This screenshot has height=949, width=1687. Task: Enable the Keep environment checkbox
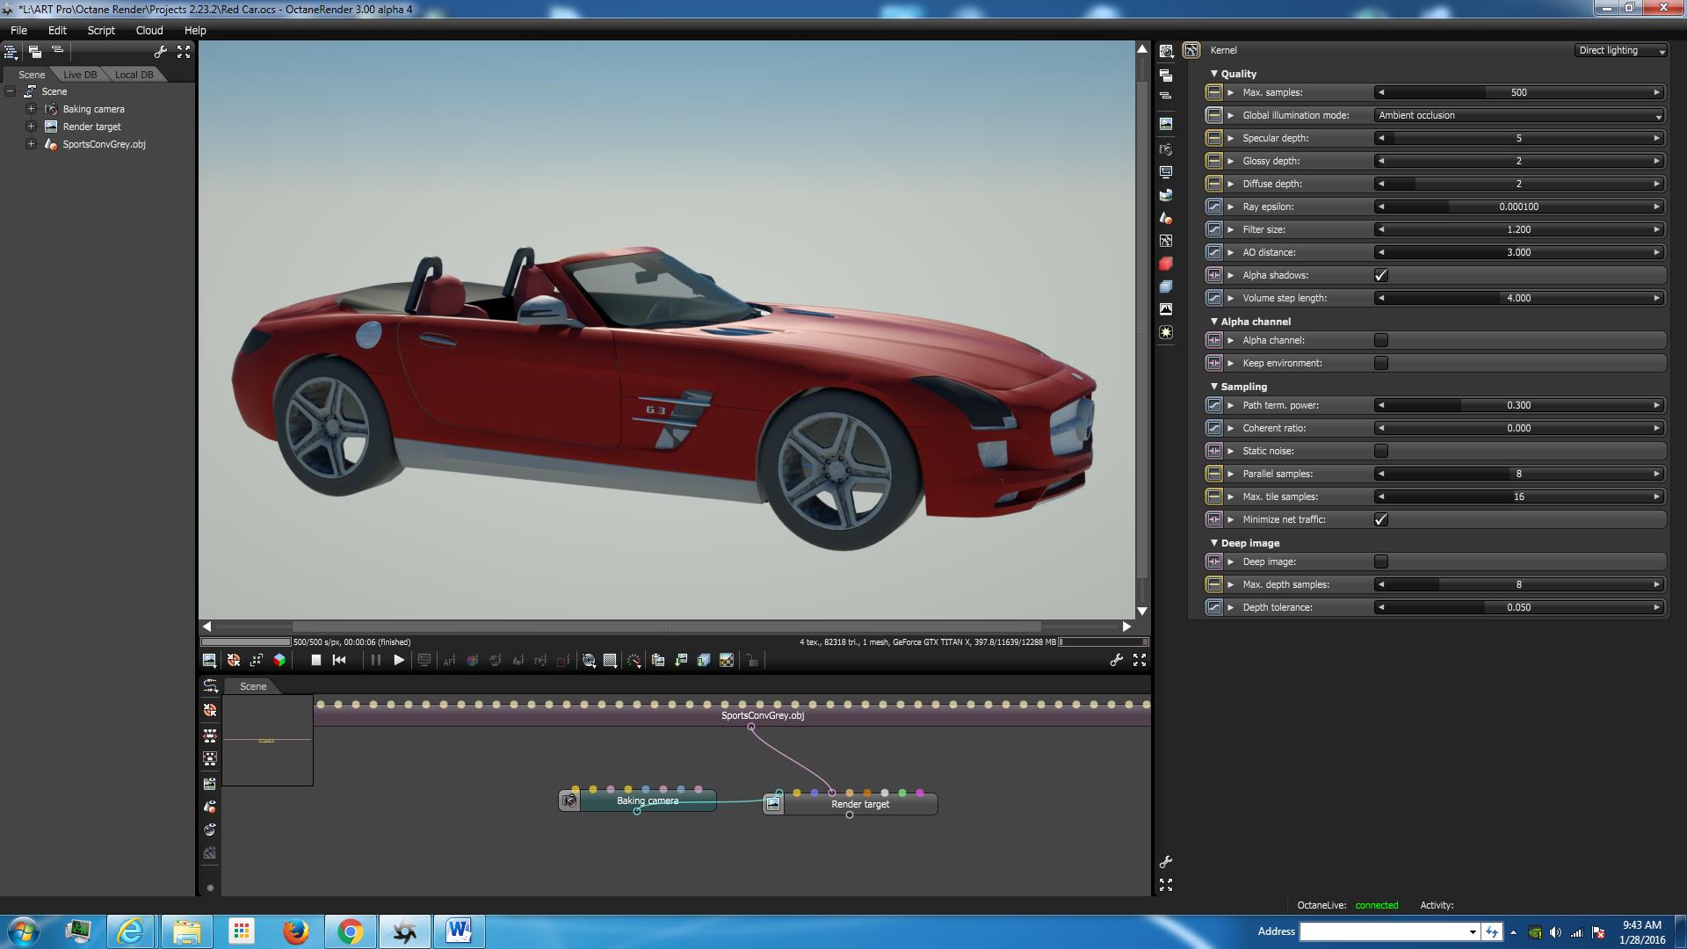(1380, 363)
